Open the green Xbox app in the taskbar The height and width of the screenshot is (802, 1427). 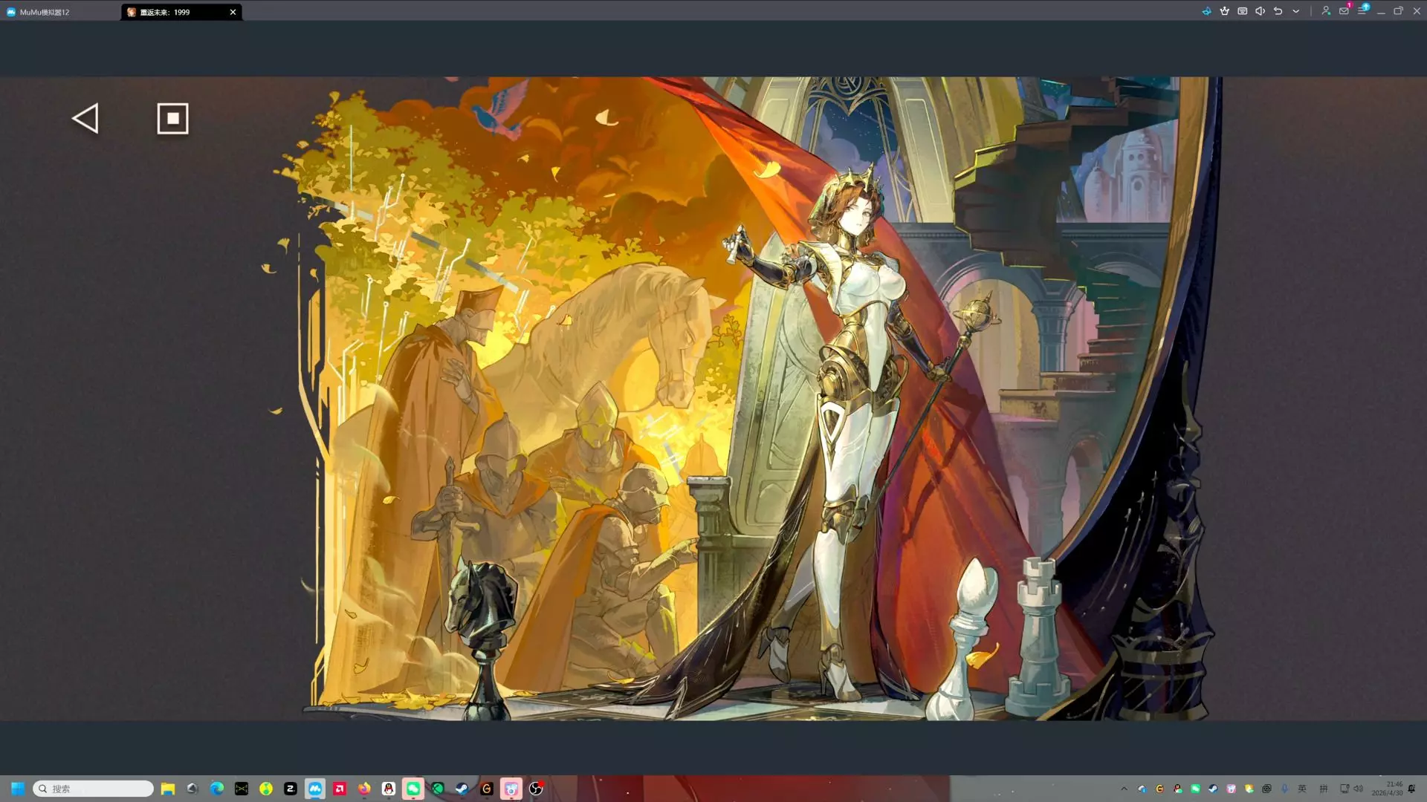(x=438, y=789)
